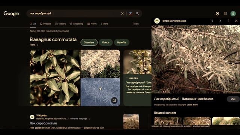Open large green leaves thumbnail
Viewport: 240px width, 135px height.
point(55,78)
